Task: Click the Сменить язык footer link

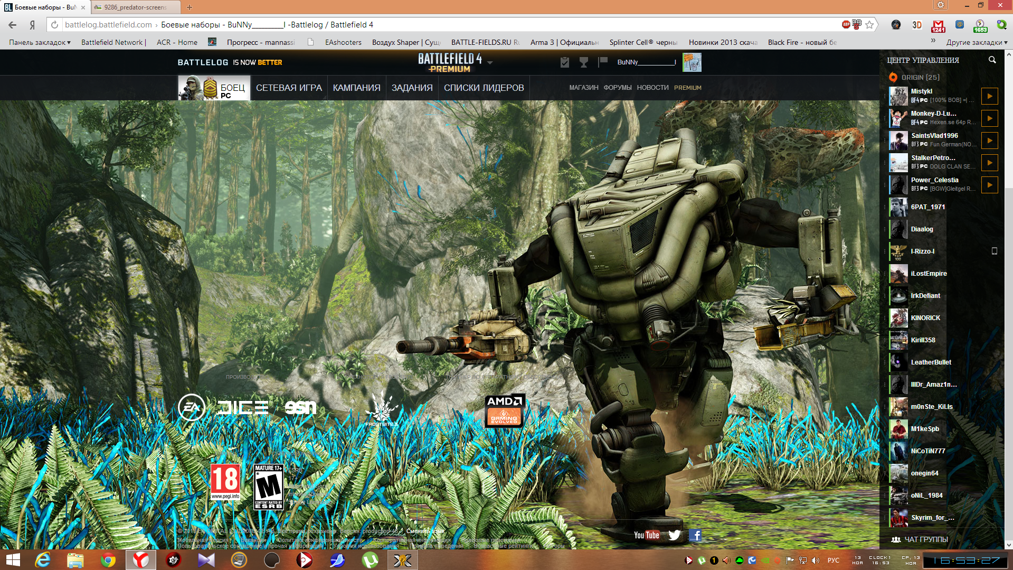Action: (425, 531)
